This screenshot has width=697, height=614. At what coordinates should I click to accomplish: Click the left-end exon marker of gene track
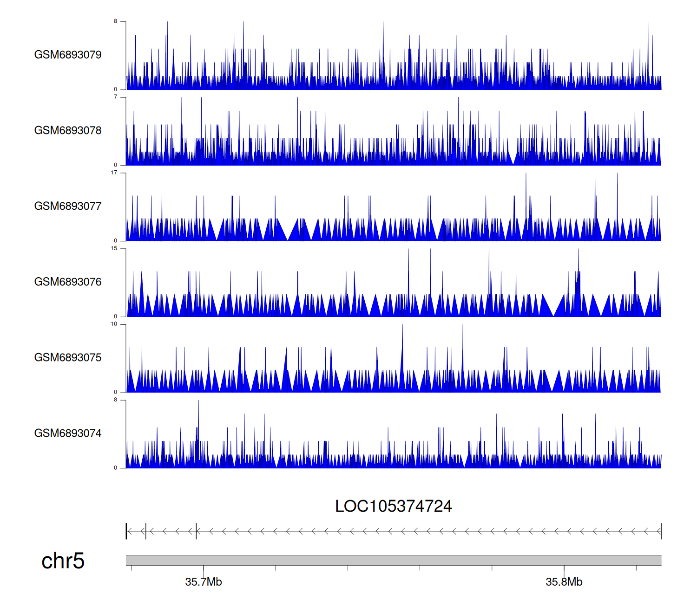(x=126, y=531)
